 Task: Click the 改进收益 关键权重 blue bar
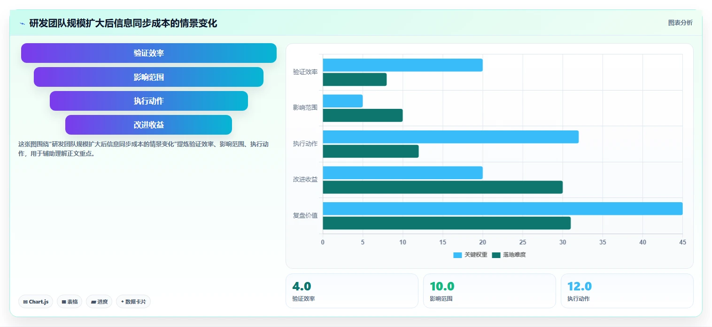[402, 173]
